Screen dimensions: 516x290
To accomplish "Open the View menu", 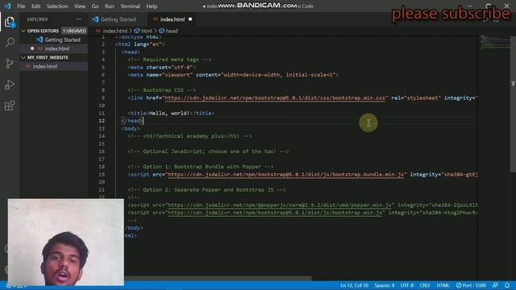I will point(80,6).
